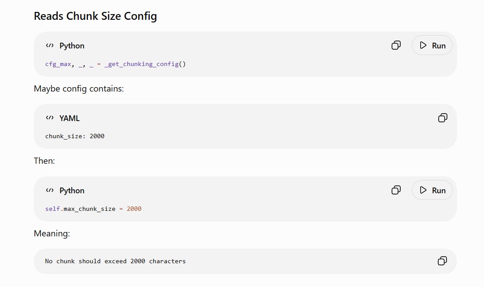
Task: Click the 'Then:' paragraph text
Action: 44,161
